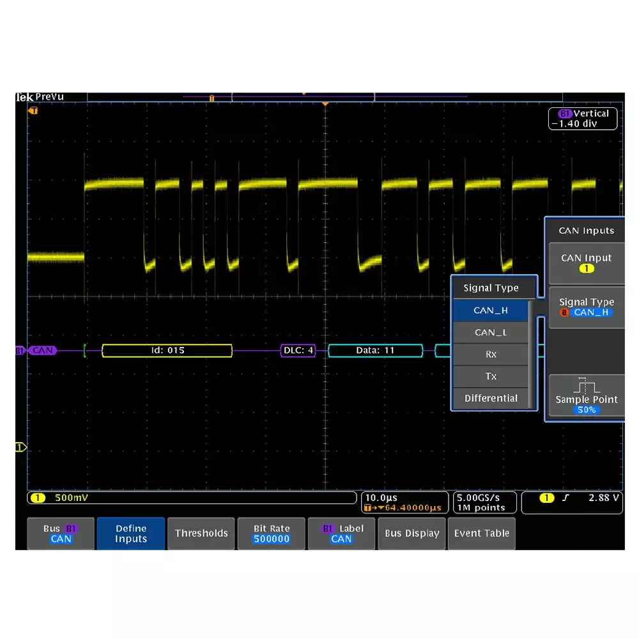Image resolution: width=639 pixels, height=639 pixels.
Task: Click the 1M points record length readout
Action: 481,508
